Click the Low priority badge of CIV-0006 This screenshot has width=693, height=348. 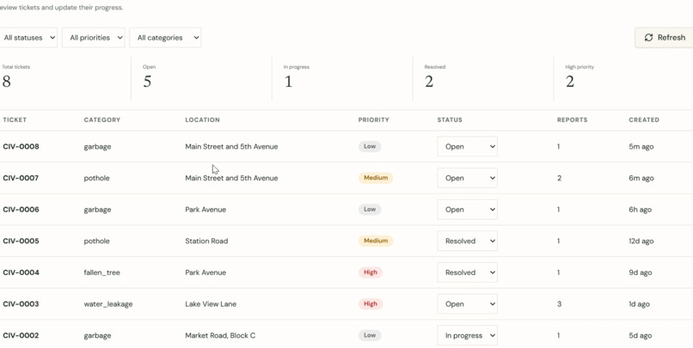(370, 210)
